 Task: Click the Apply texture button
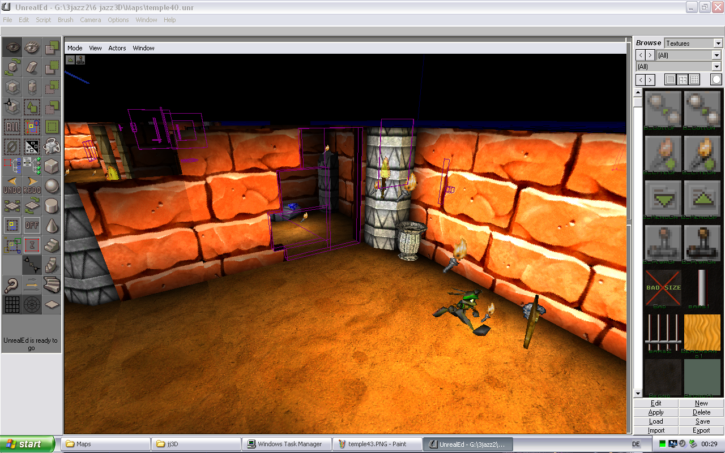(x=656, y=412)
